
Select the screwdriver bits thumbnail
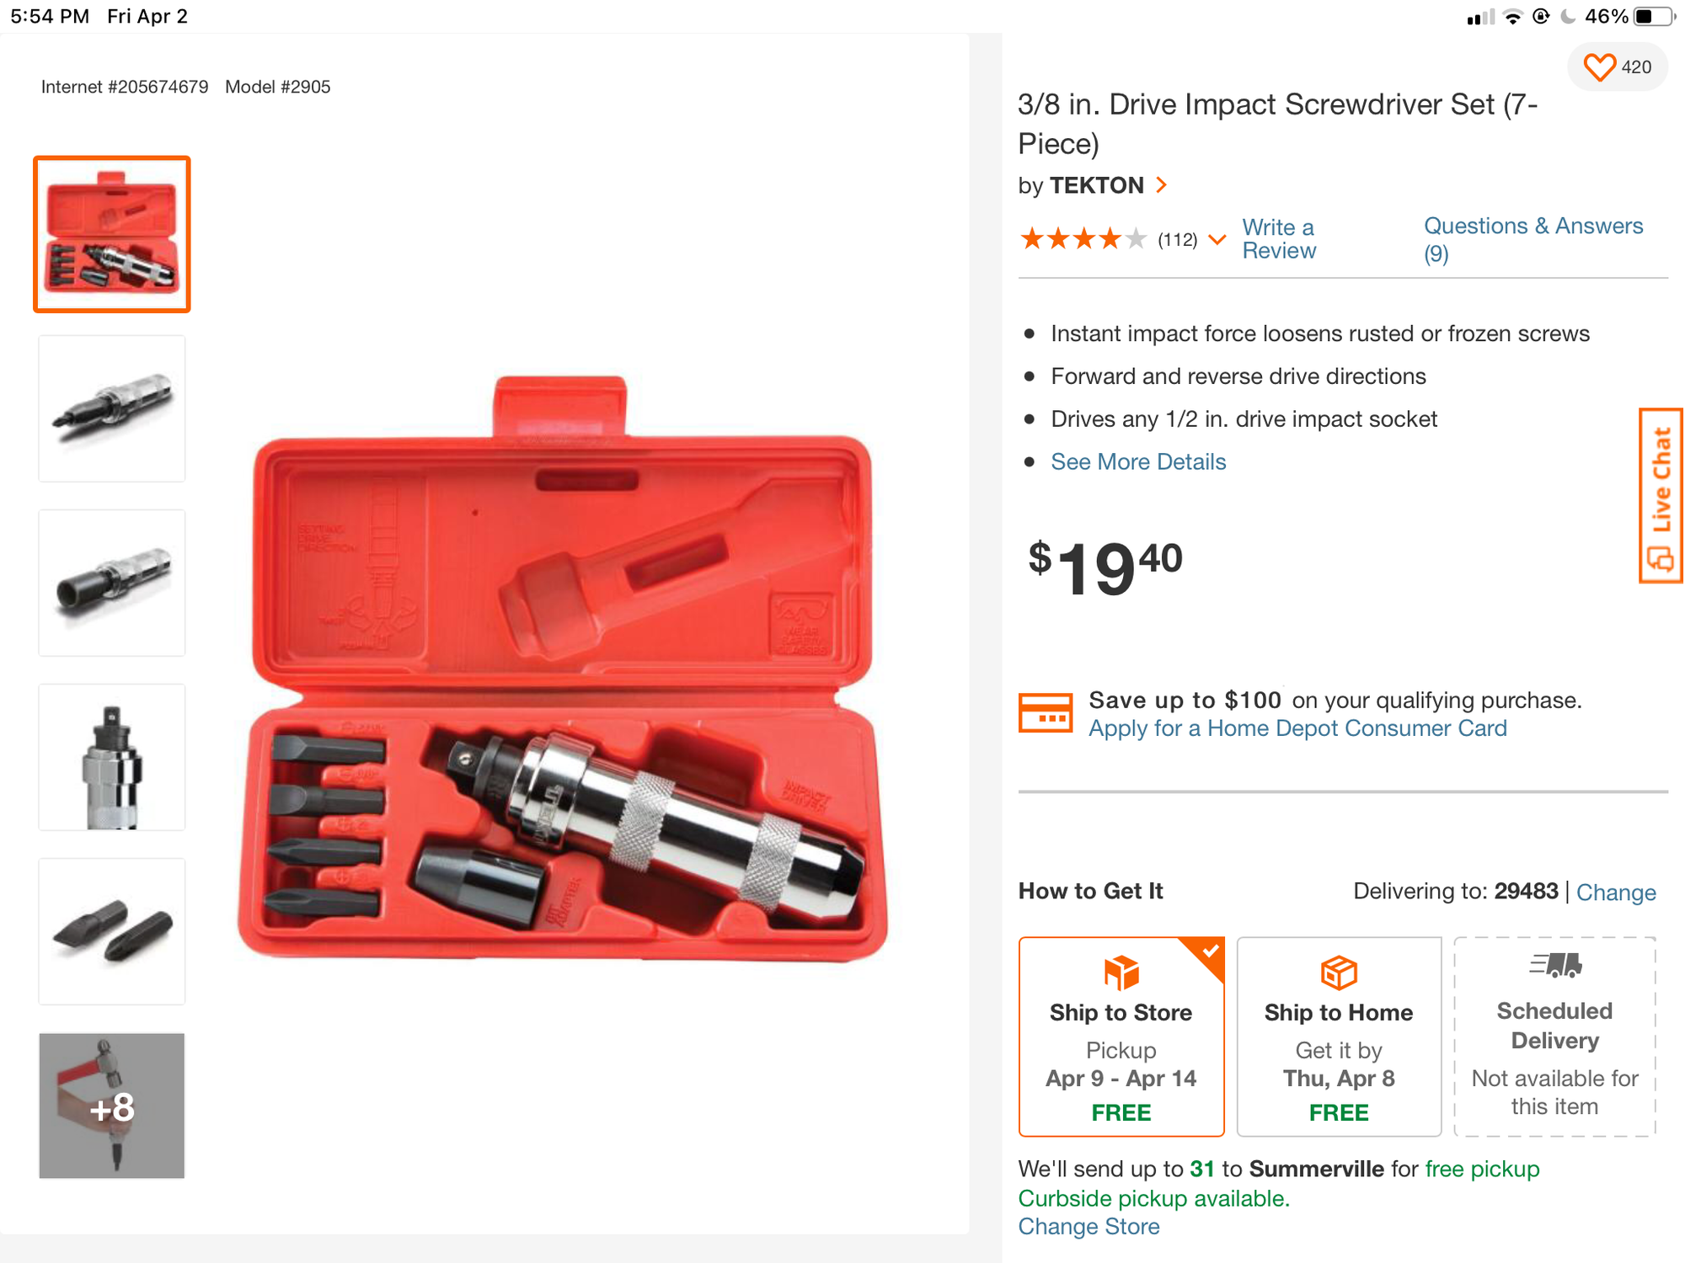tap(112, 931)
